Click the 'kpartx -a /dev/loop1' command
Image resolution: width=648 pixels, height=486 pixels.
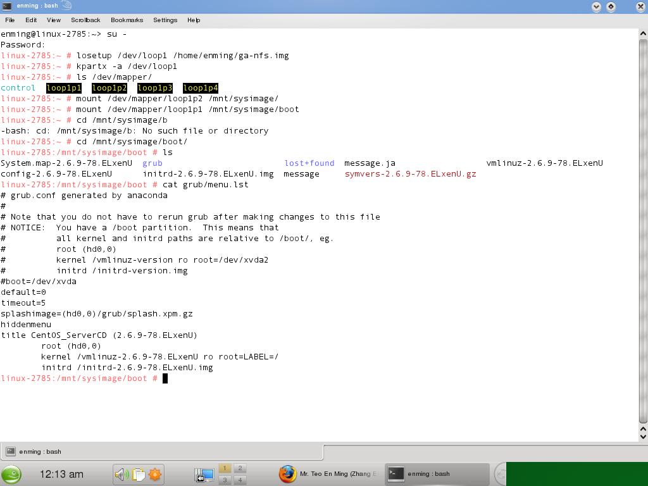127,66
